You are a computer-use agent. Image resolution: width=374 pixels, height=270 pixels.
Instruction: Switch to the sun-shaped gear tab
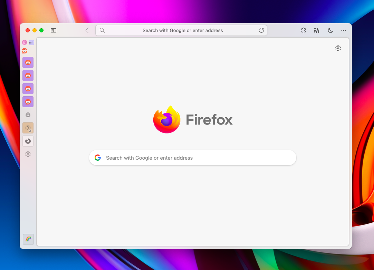pos(28,115)
